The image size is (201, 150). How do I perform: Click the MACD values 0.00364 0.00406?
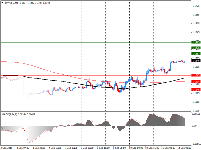[x=26, y=114]
